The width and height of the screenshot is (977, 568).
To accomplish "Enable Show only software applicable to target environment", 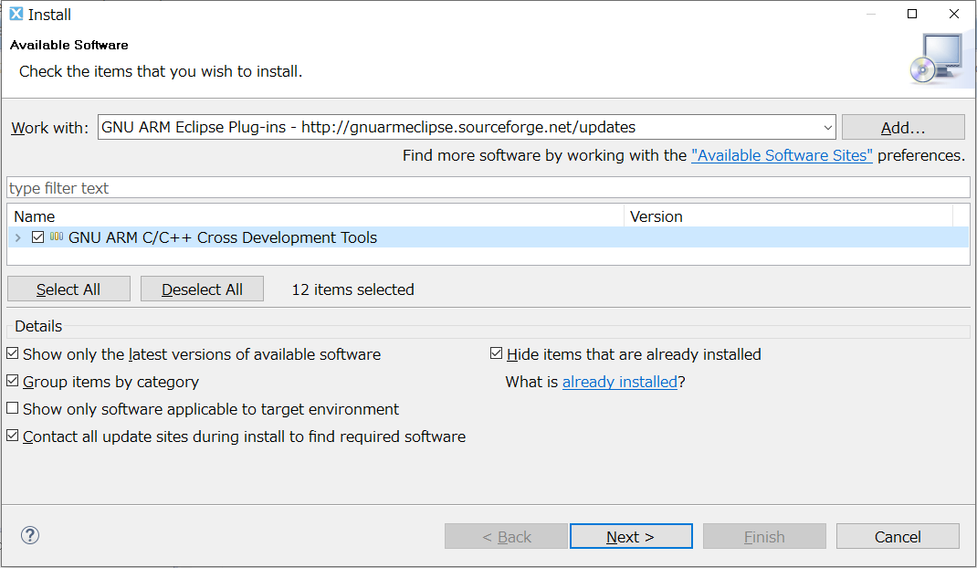I will 13,408.
